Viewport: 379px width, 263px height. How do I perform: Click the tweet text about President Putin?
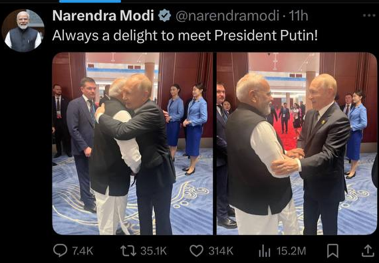[185, 36]
